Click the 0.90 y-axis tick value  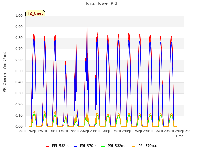click(x=19, y=27)
